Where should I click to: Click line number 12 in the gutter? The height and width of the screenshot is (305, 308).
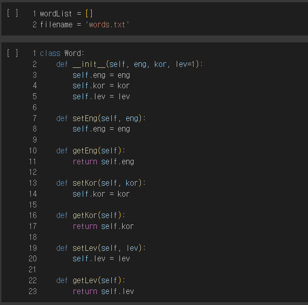pyautogui.click(x=33, y=172)
